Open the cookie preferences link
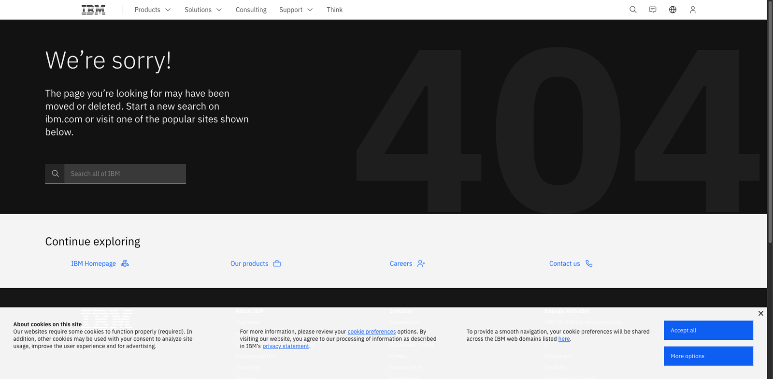 click(x=372, y=332)
